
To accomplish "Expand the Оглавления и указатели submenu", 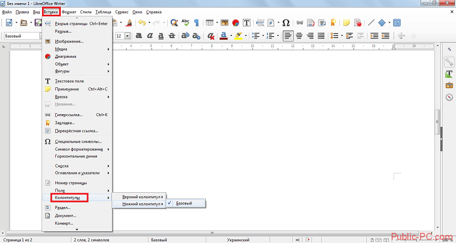I will 81,173.
